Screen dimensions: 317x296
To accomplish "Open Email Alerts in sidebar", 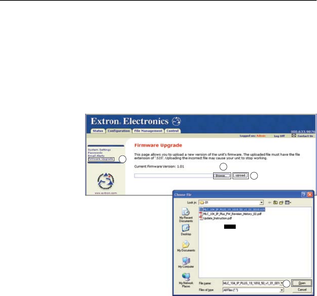I will point(96,156).
